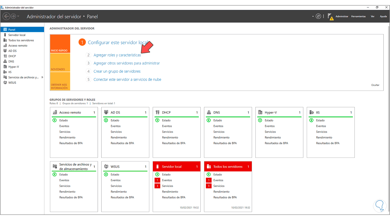Screen dimensions: 390x220
Task: Click the DHCP icon in sidebar
Action: [5, 56]
